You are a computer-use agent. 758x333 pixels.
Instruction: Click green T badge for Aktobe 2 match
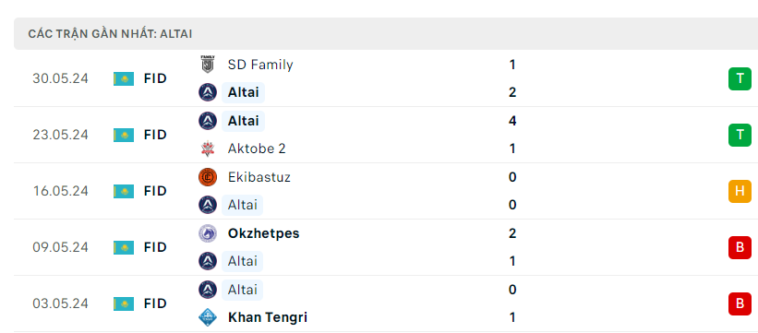[x=740, y=135]
